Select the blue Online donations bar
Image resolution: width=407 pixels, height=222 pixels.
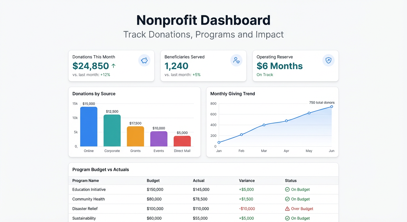(89, 126)
